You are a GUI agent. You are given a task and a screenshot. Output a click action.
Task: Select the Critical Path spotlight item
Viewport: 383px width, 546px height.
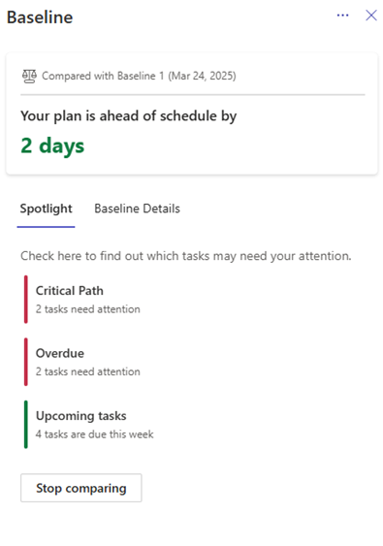tap(87, 300)
